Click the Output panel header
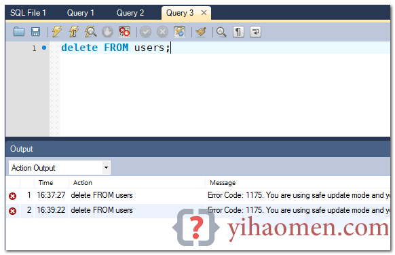395x255 pixels. (197, 149)
